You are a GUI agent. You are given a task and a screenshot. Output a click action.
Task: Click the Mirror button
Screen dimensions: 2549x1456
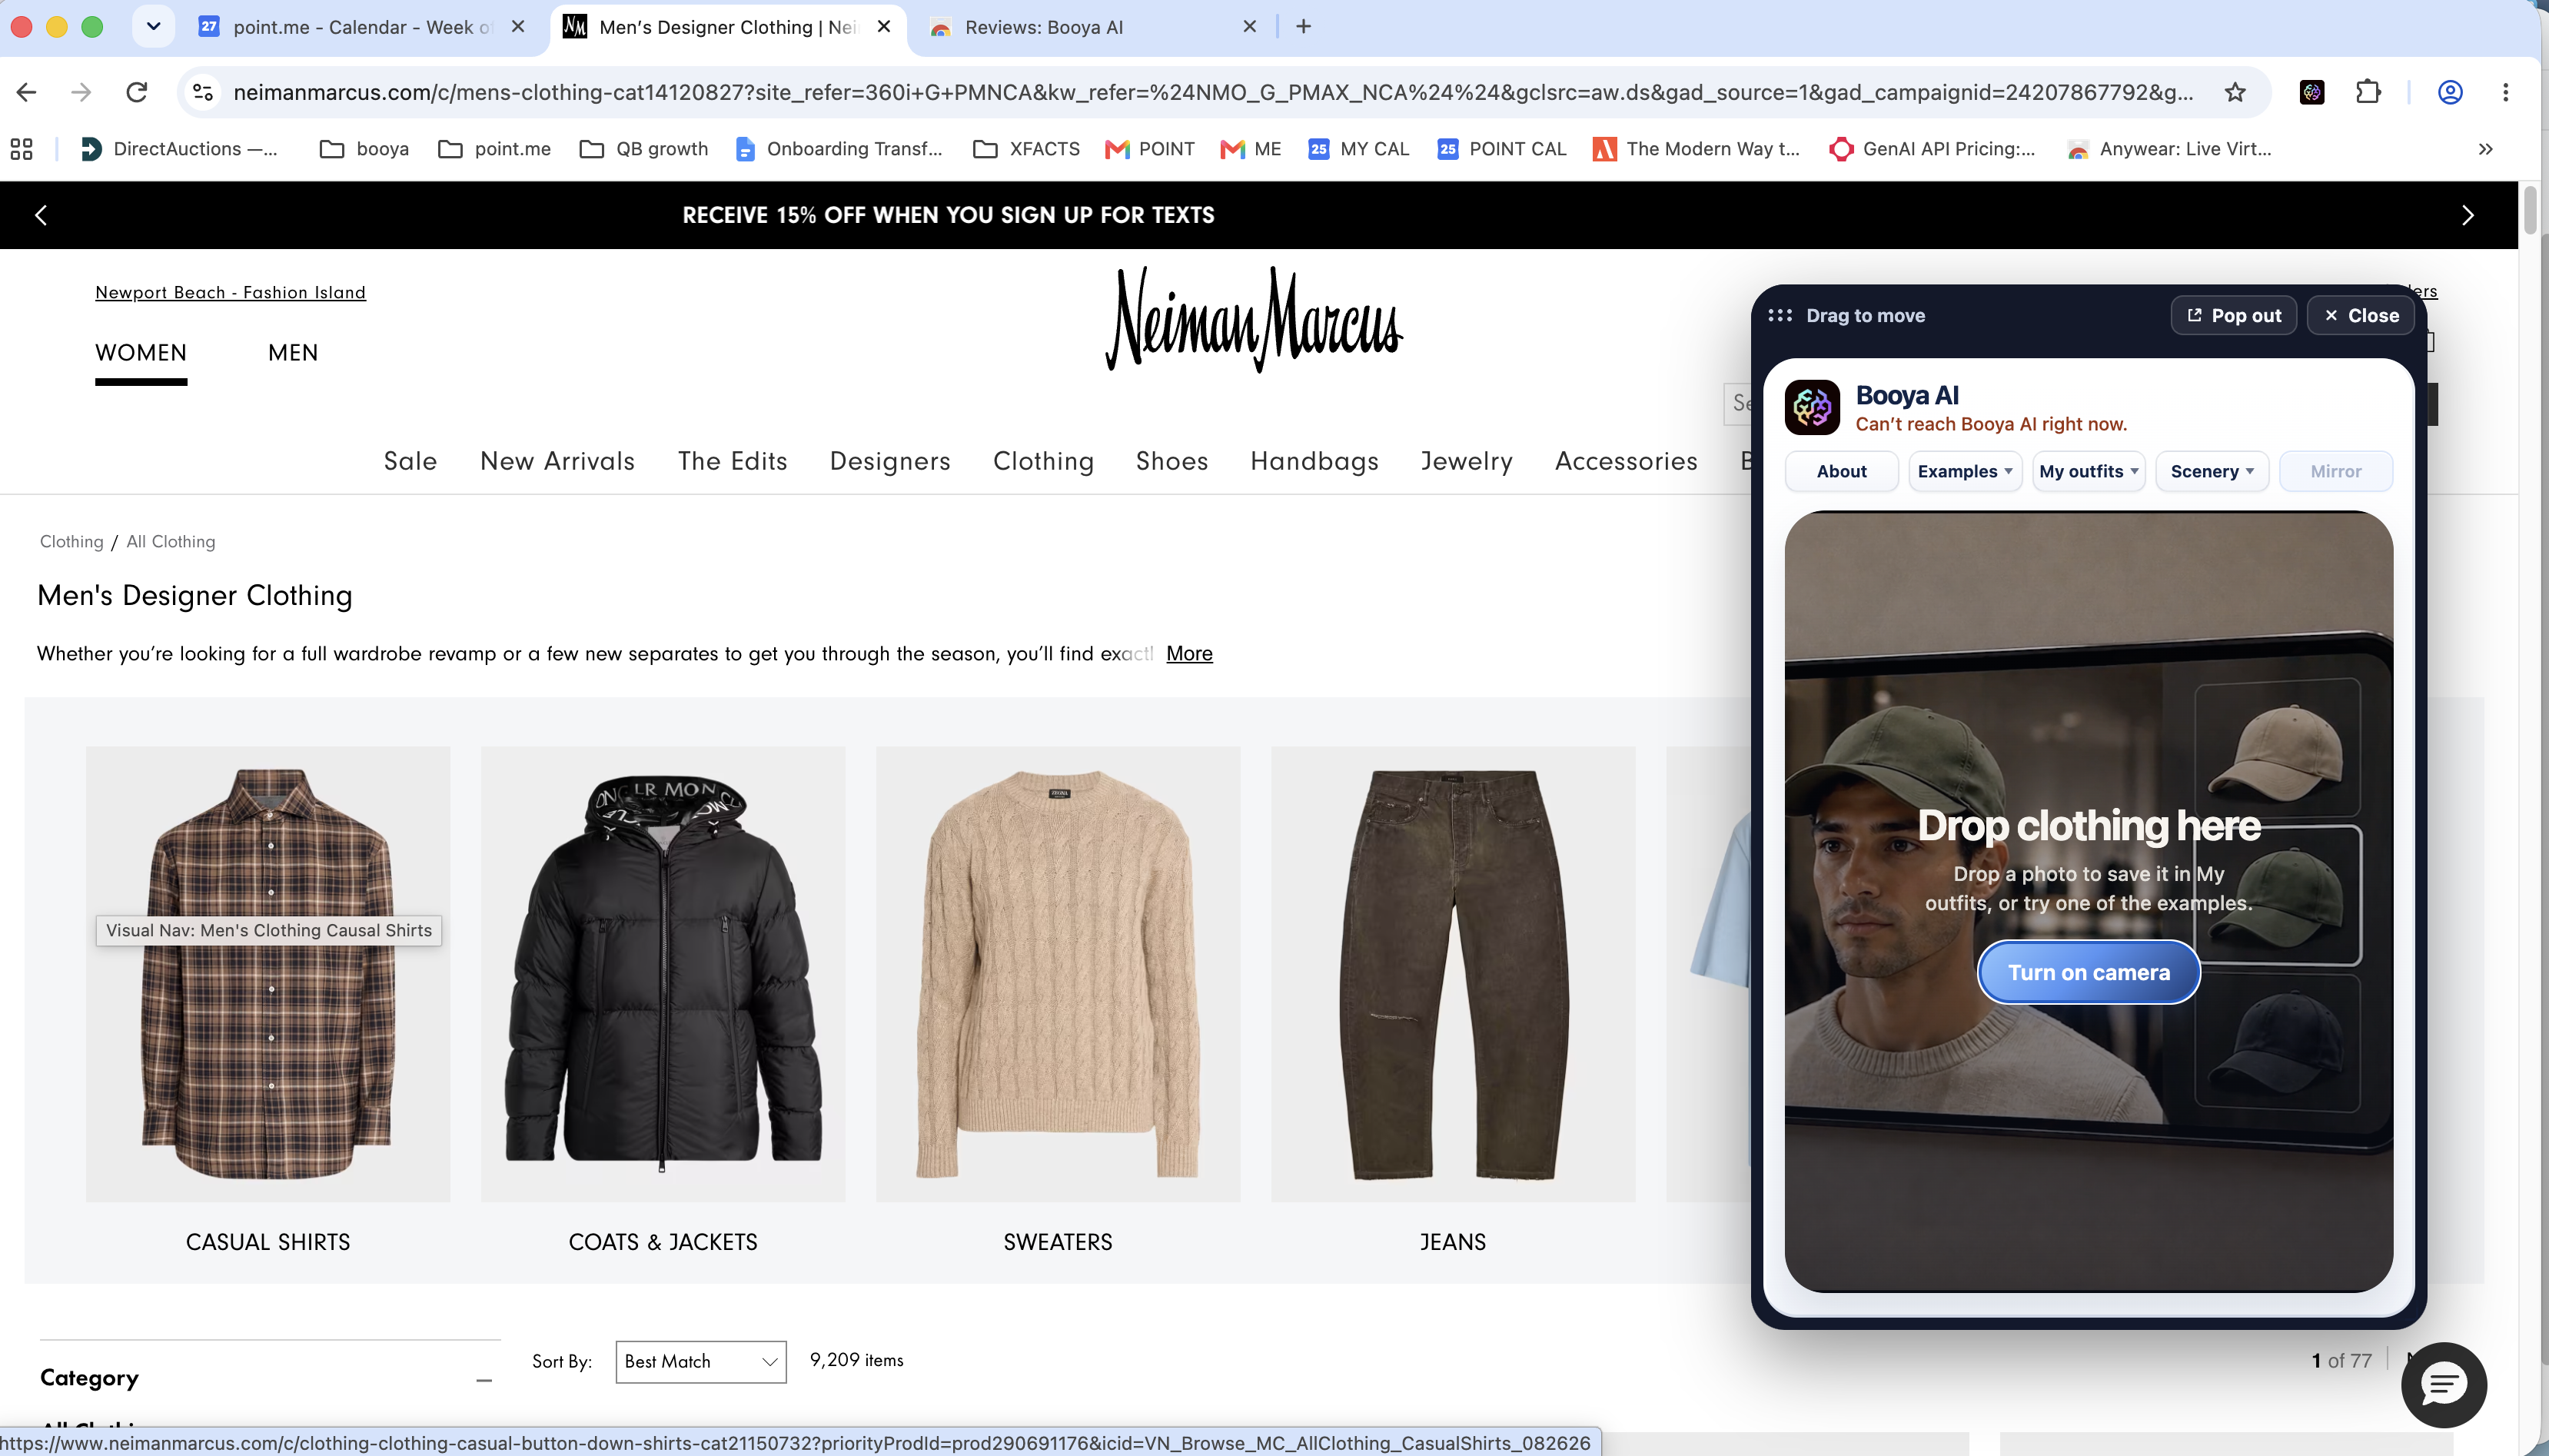(2336, 471)
